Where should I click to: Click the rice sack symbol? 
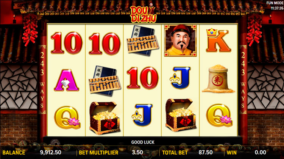218,79
